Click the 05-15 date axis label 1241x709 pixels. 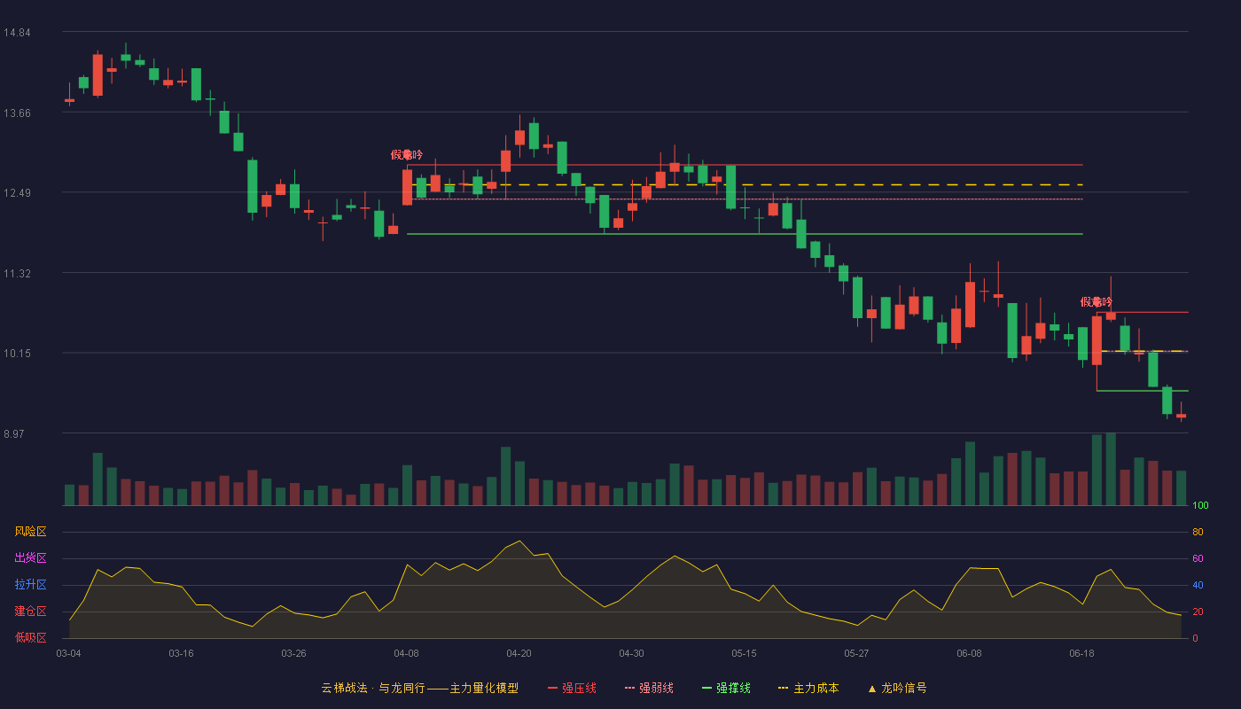coord(744,653)
